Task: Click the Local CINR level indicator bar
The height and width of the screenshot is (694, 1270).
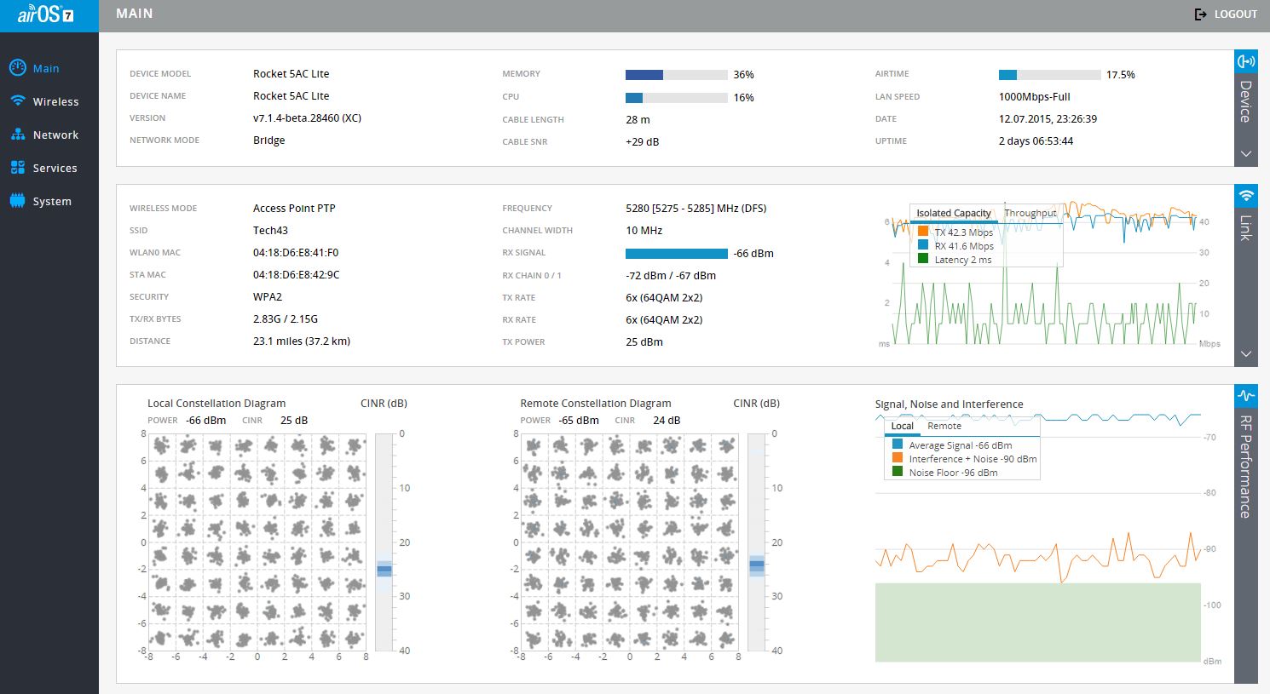Action: tap(384, 569)
